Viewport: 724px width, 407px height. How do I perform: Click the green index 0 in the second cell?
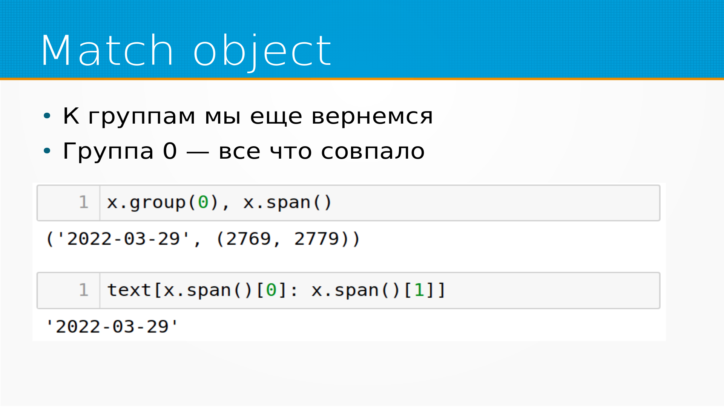pyautogui.click(x=271, y=290)
